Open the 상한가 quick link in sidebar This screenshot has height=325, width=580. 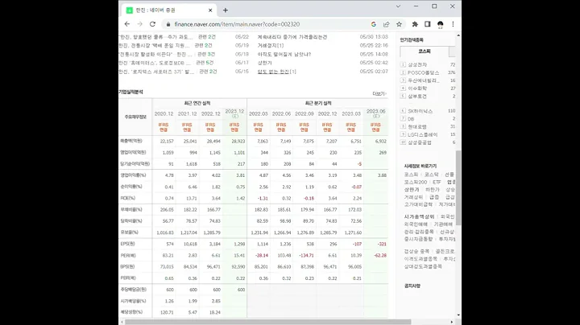[412, 190]
